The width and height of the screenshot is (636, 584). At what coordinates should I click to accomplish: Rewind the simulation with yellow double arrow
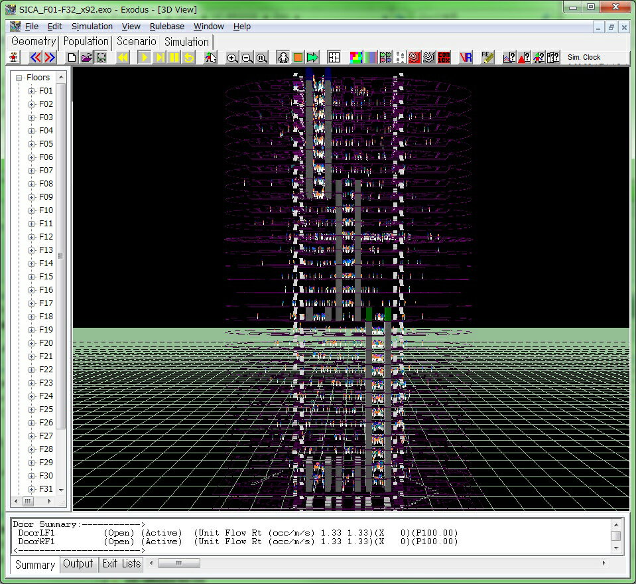123,57
